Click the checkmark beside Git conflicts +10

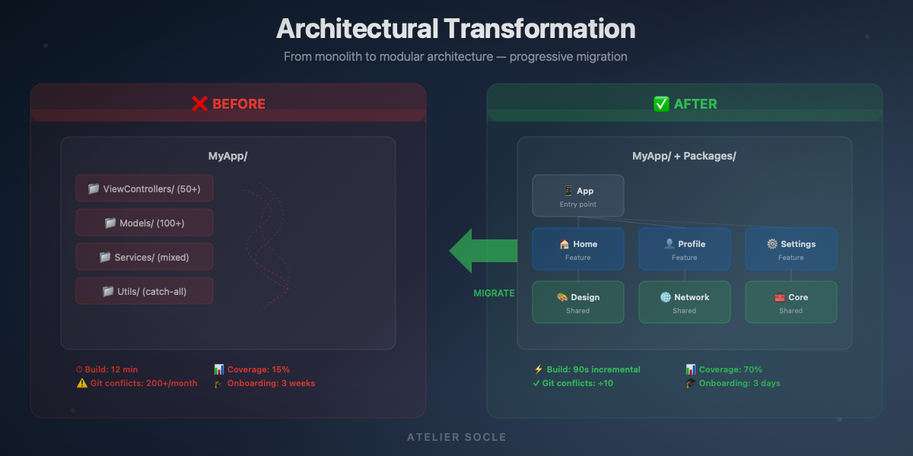click(536, 383)
